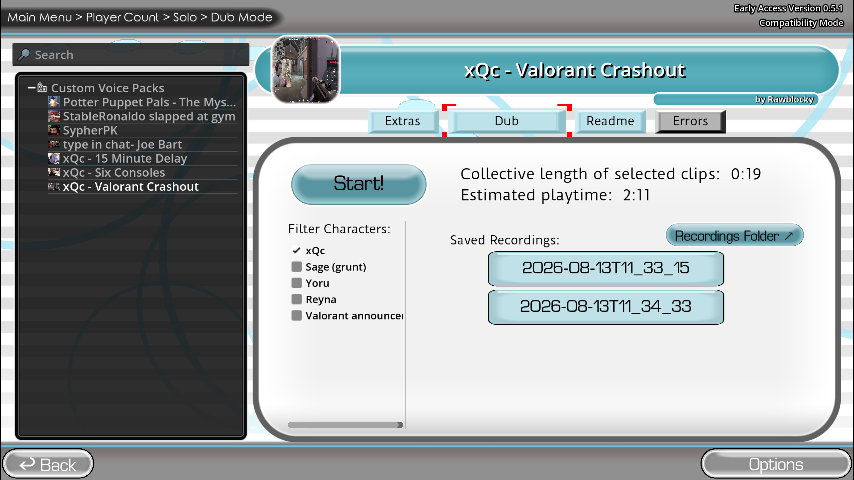This screenshot has width=854, height=480.
Task: Open the Recordings Folder
Action: point(734,235)
